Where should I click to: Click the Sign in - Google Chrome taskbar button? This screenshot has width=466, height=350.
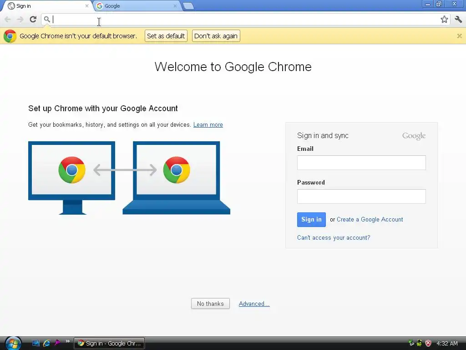click(109, 343)
